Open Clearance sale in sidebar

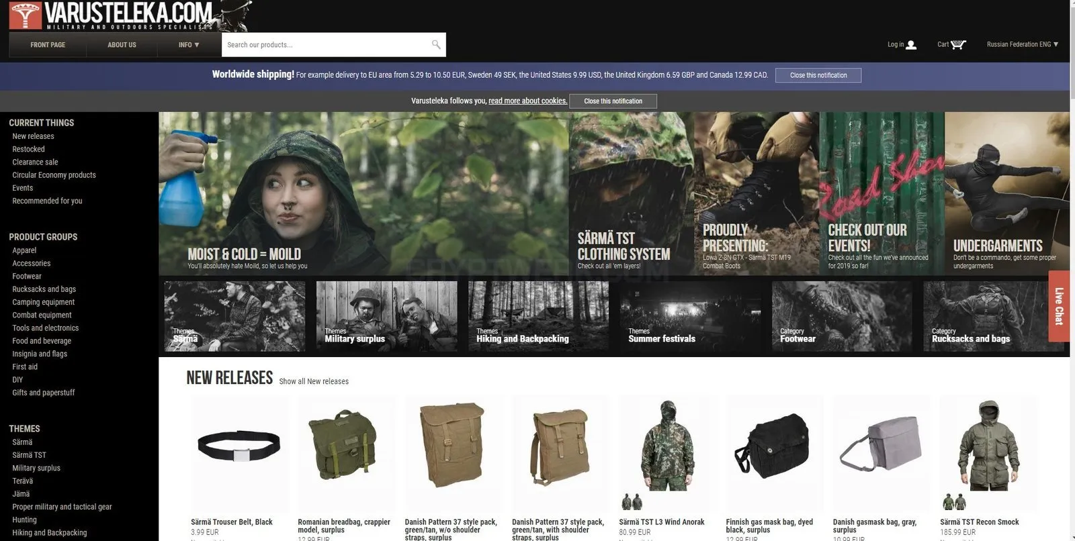pos(35,162)
